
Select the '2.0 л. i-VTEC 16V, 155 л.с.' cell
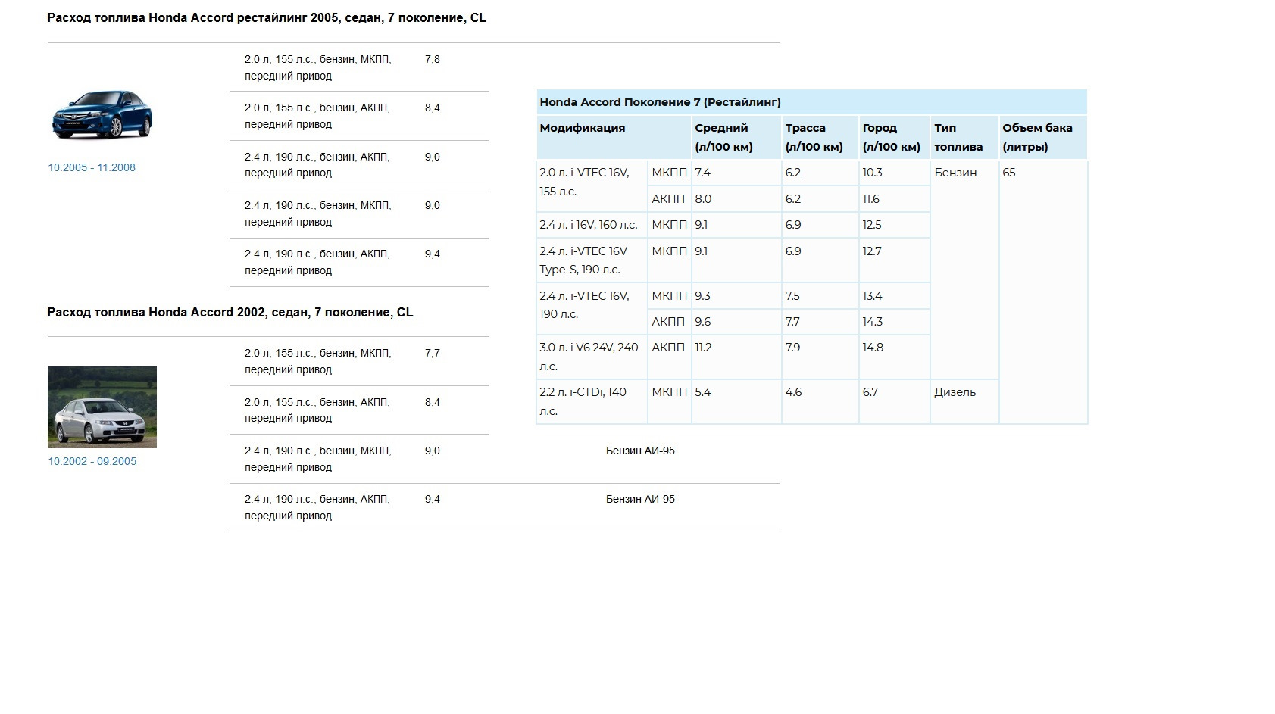592,186
